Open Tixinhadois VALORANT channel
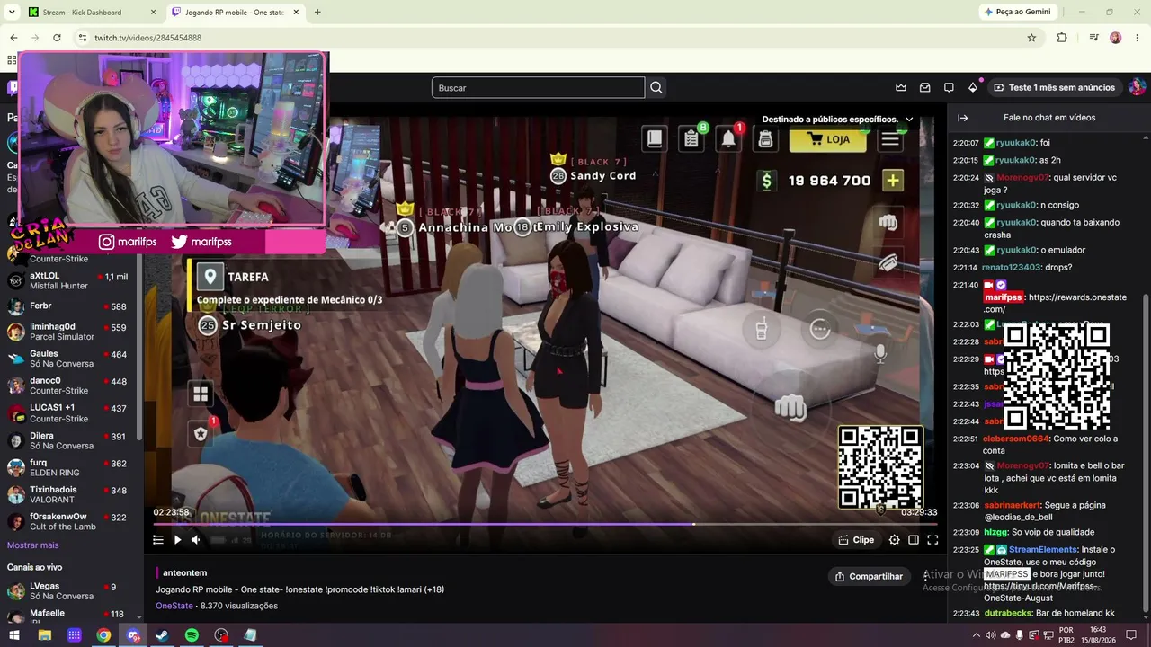Image resolution: width=1151 pixels, height=647 pixels. pyautogui.click(x=72, y=494)
